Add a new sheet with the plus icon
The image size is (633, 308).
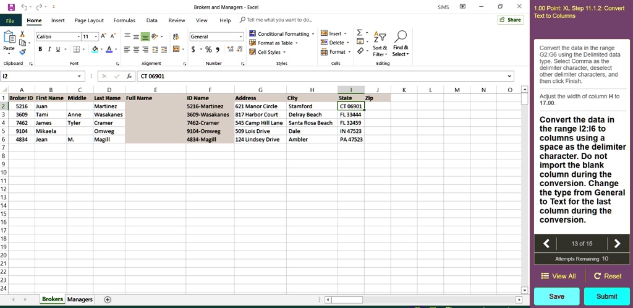pyautogui.click(x=108, y=299)
